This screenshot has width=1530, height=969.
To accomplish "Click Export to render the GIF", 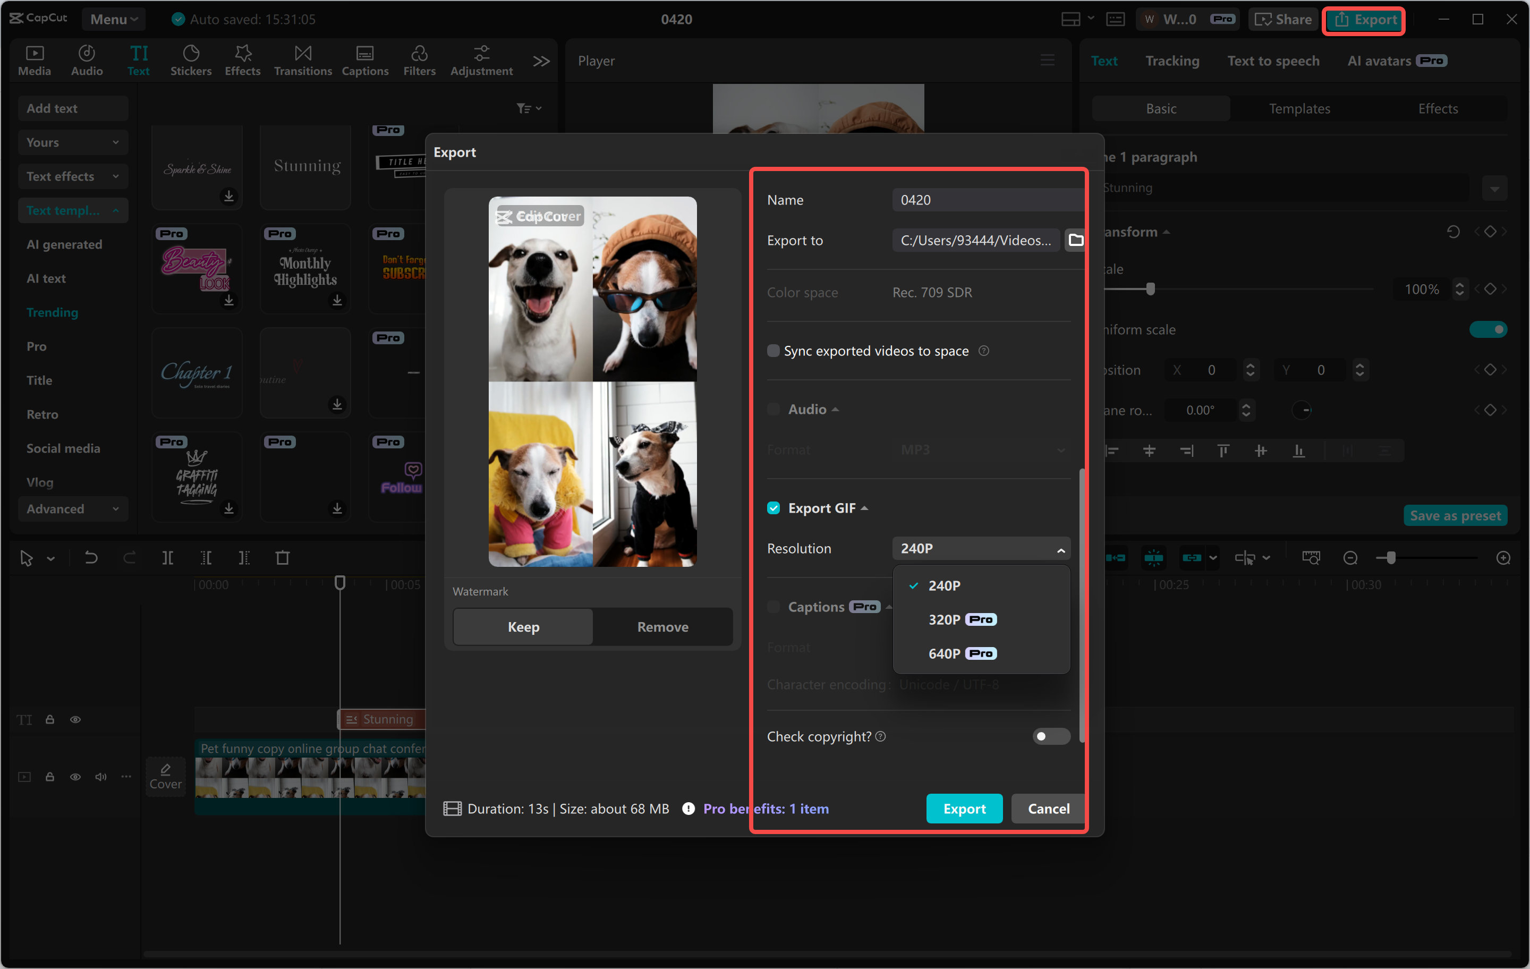I will pyautogui.click(x=964, y=808).
